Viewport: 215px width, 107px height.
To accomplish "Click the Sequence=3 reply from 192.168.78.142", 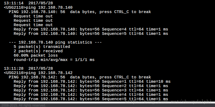I will pos(91,90).
